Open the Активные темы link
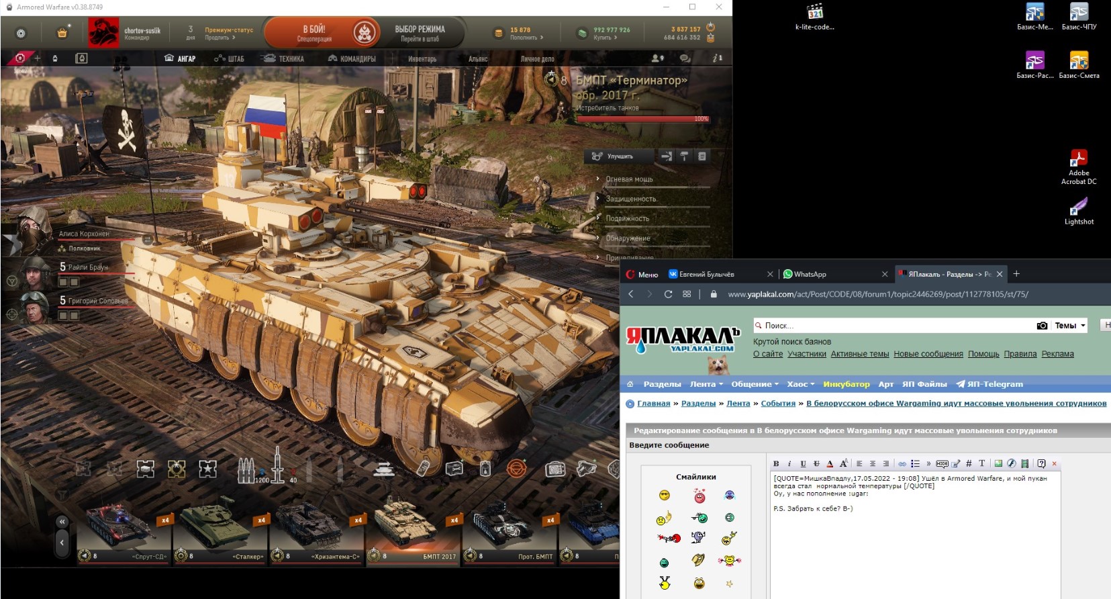 860,354
